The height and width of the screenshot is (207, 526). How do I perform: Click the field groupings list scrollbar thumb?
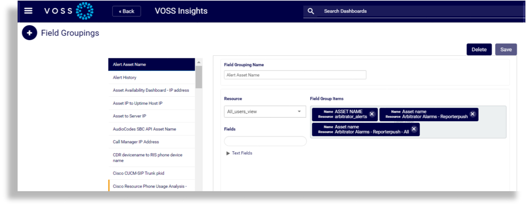(x=199, y=77)
